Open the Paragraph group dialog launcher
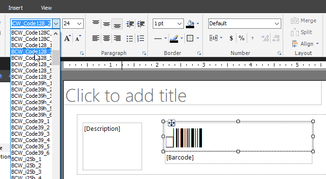Screen dimensions: 326x179 click(x=144, y=54)
